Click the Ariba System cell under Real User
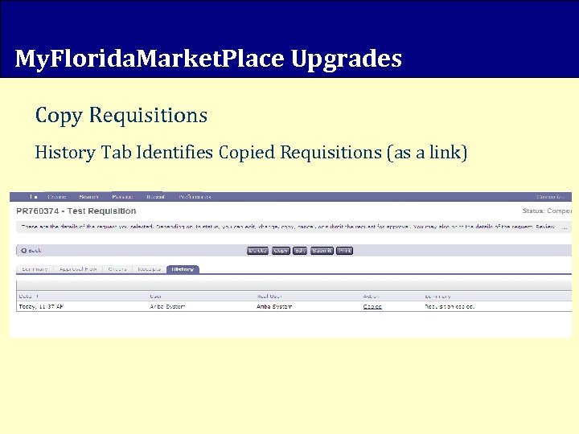This screenshot has height=434, width=579. point(274,306)
